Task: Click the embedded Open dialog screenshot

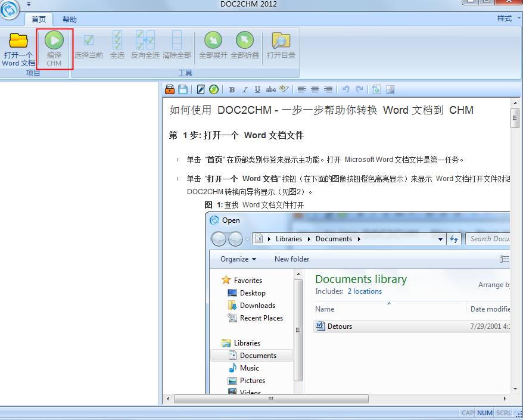Action: 357,302
